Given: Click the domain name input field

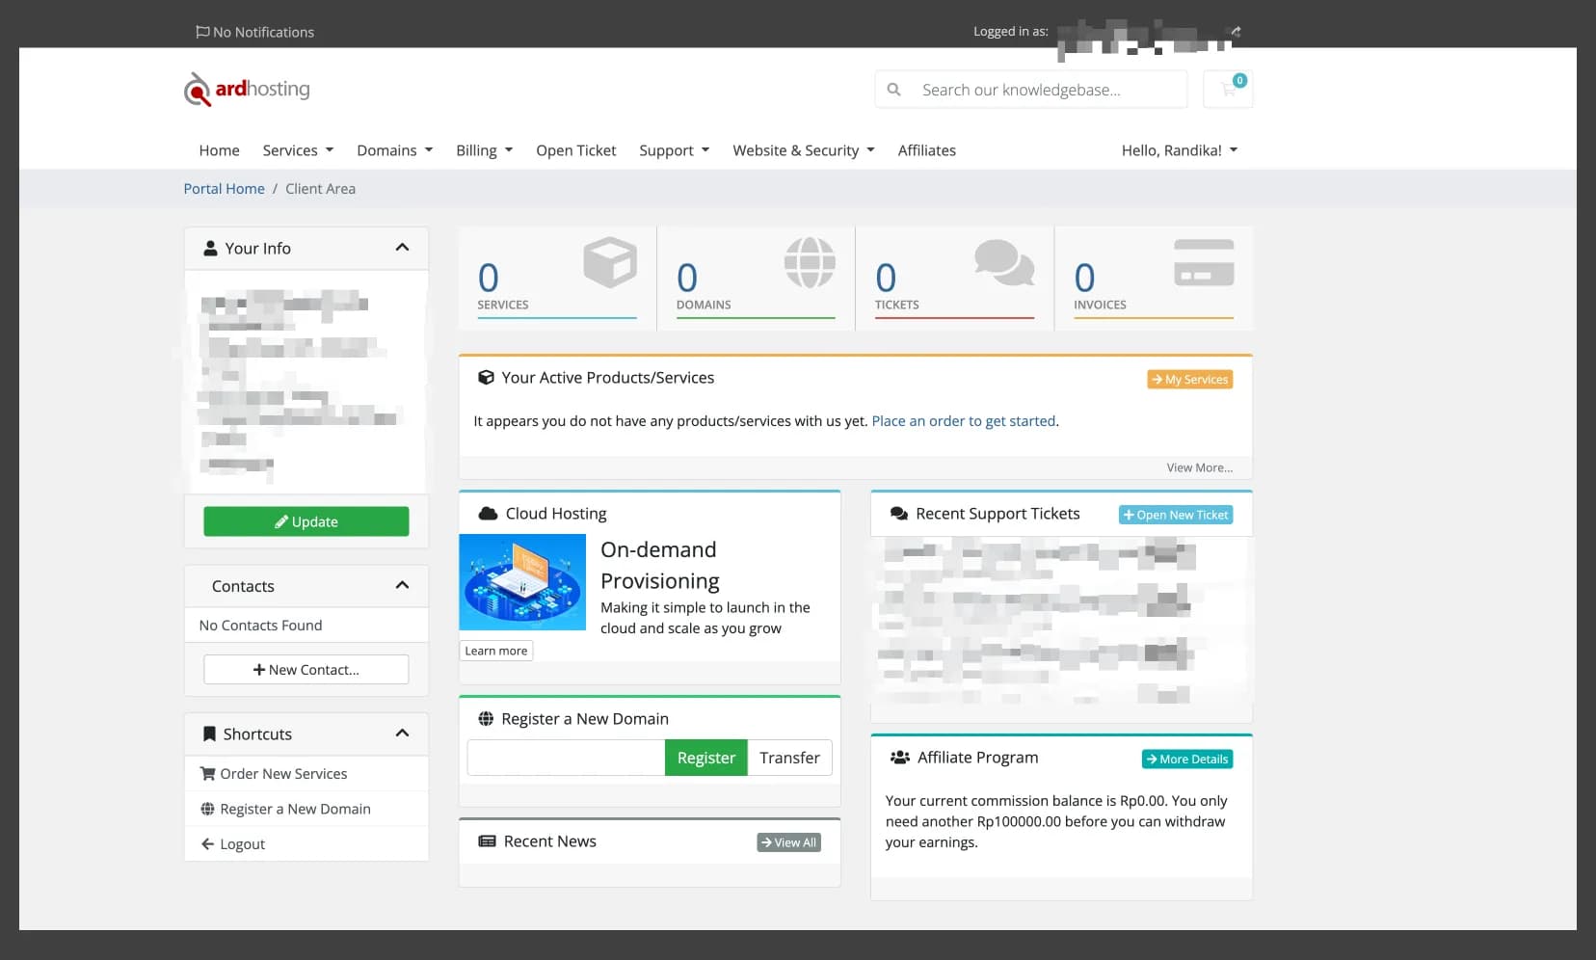Looking at the screenshot, I should click(x=566, y=758).
